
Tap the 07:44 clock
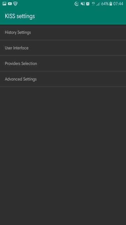[118, 4]
